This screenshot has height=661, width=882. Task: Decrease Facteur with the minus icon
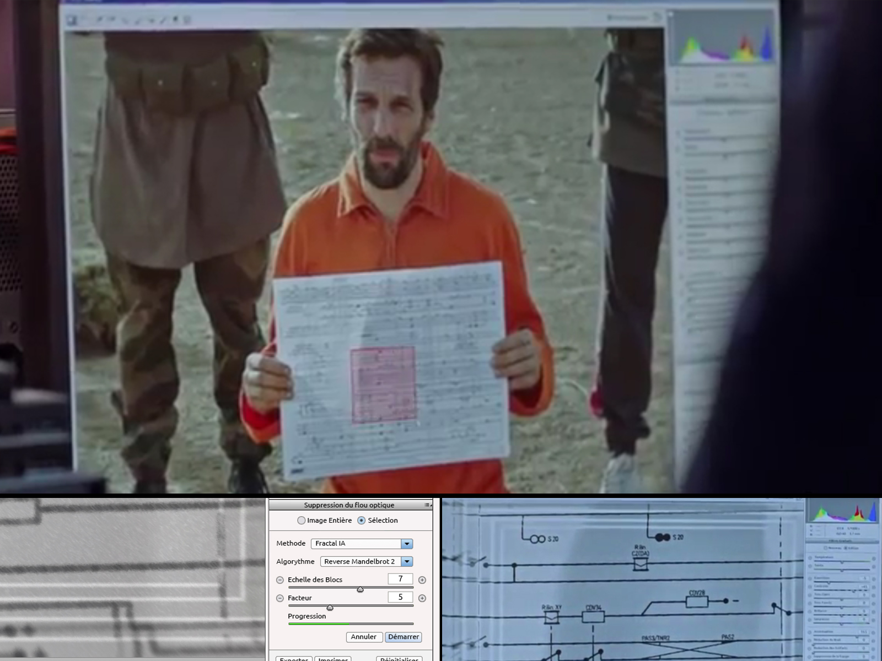point(280,598)
